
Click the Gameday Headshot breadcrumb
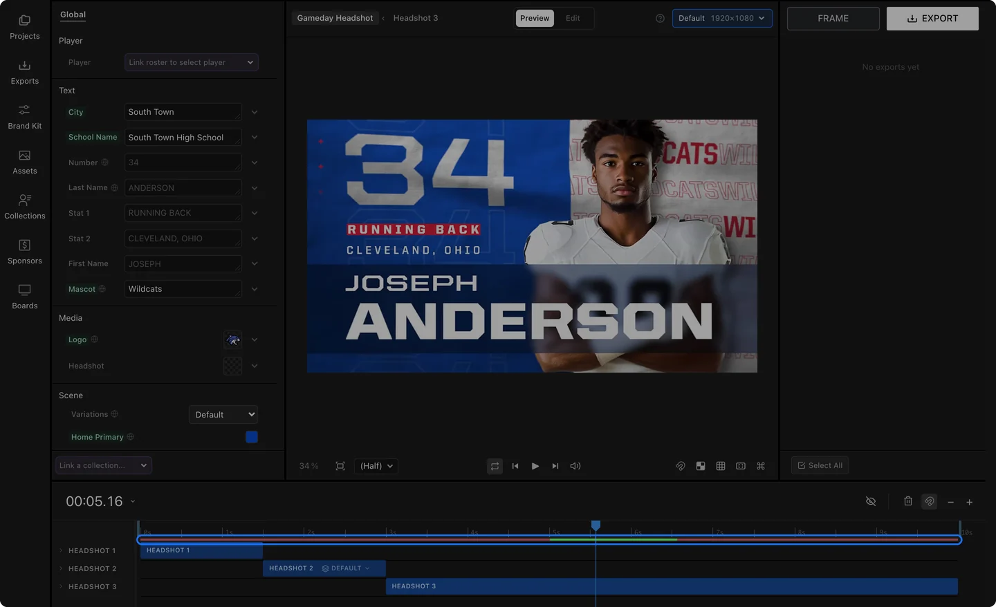pyautogui.click(x=335, y=18)
